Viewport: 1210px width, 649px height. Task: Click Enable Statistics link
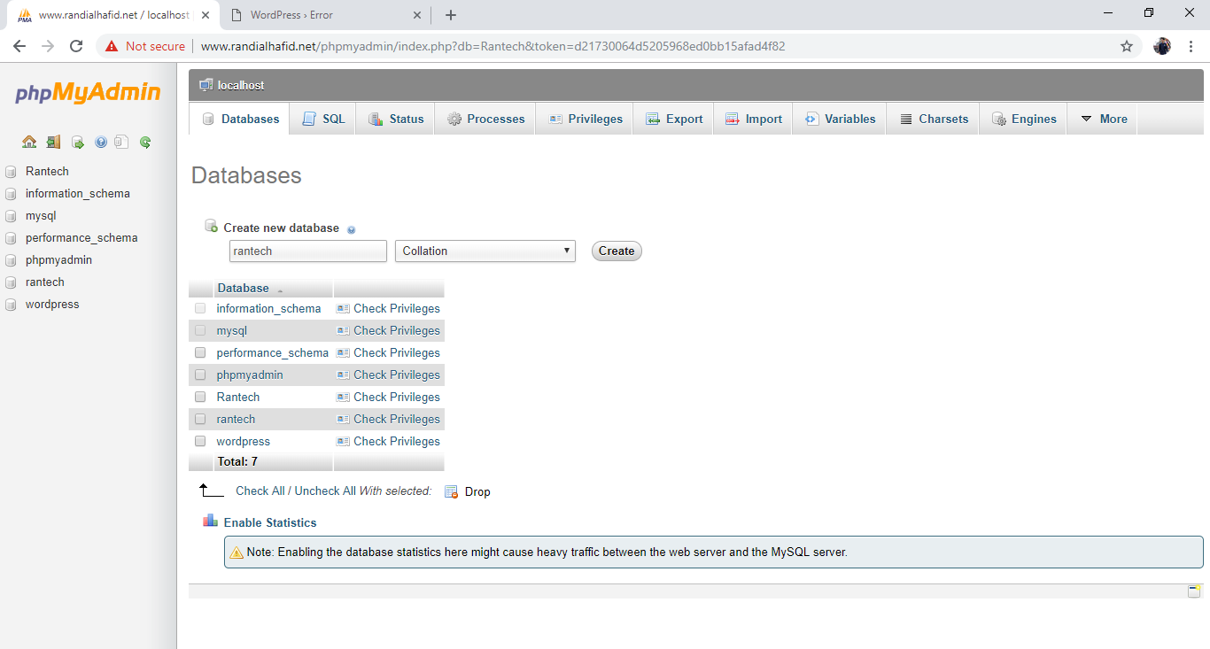269,522
